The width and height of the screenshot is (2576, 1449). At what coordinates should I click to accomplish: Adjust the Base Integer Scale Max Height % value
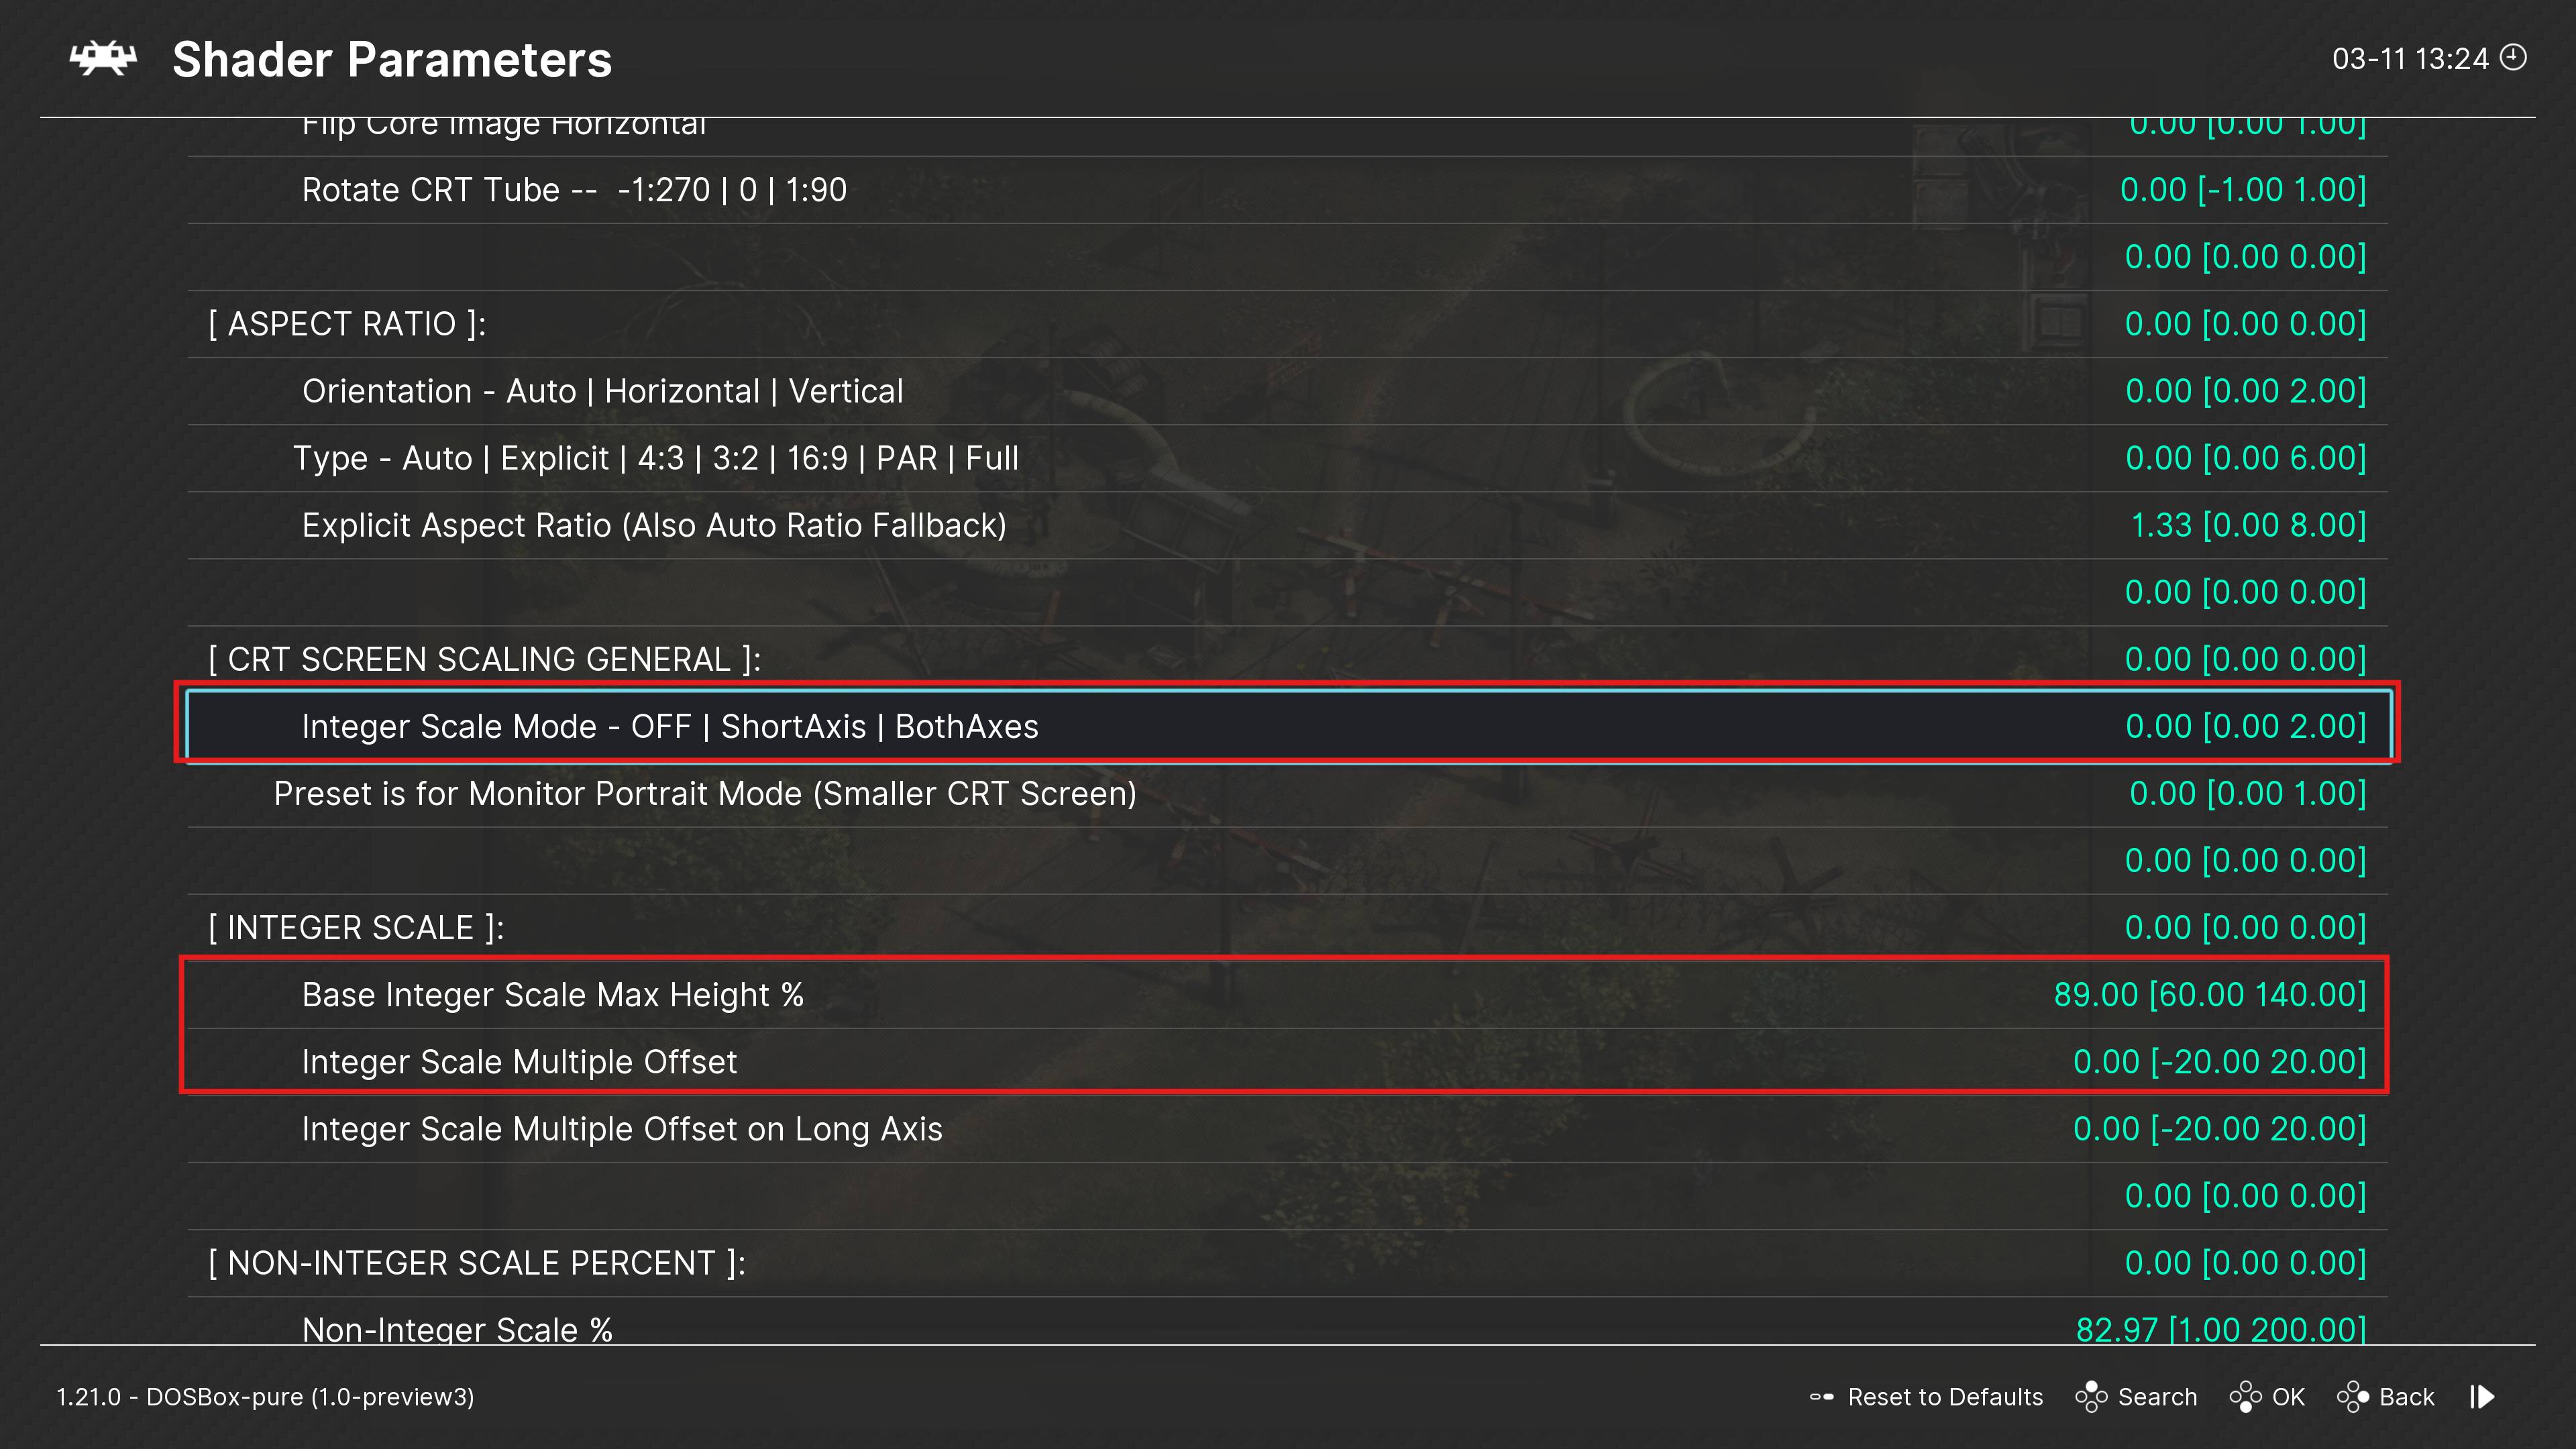pyautogui.click(x=2209, y=995)
